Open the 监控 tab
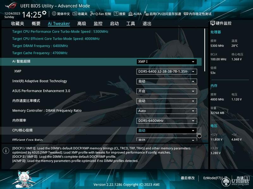 pos(98,24)
